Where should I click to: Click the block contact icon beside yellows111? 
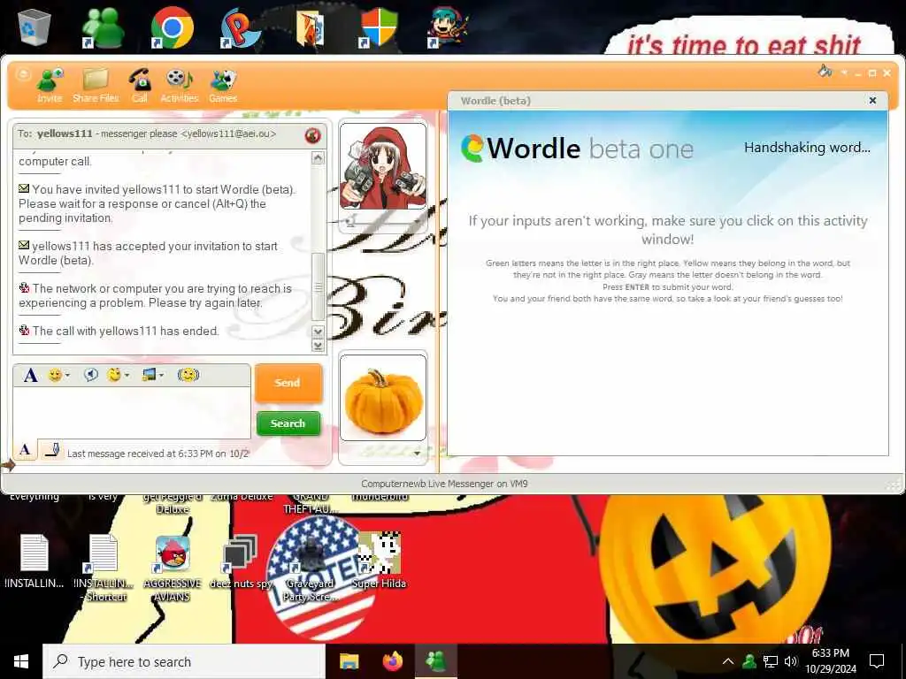312,135
